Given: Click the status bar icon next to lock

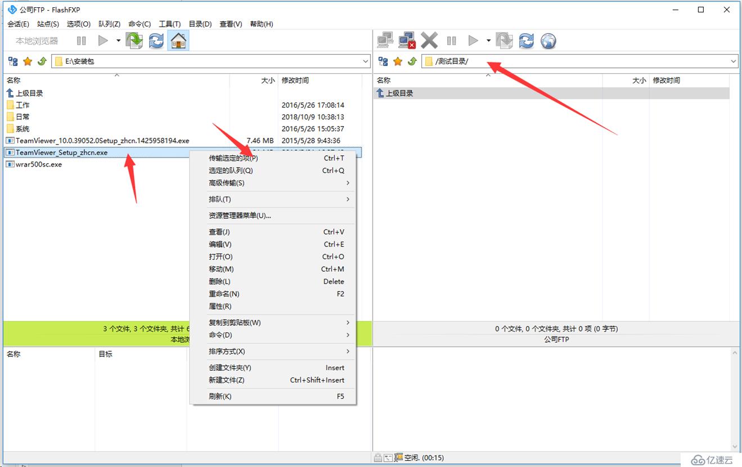Looking at the screenshot, I should (x=388, y=458).
